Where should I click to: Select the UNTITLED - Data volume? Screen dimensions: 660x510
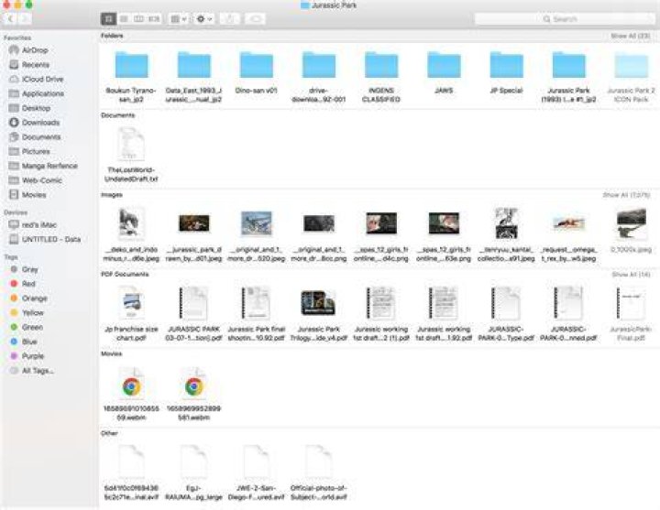coord(51,239)
